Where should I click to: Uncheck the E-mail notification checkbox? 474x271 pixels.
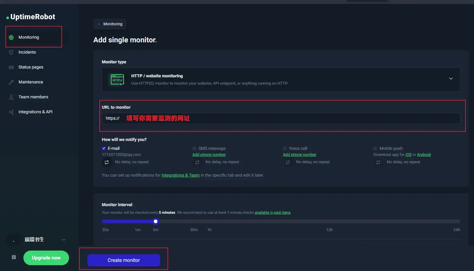click(104, 148)
